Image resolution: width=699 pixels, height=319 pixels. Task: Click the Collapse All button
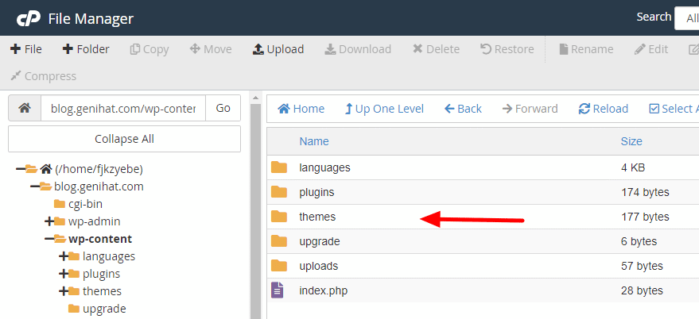[124, 139]
